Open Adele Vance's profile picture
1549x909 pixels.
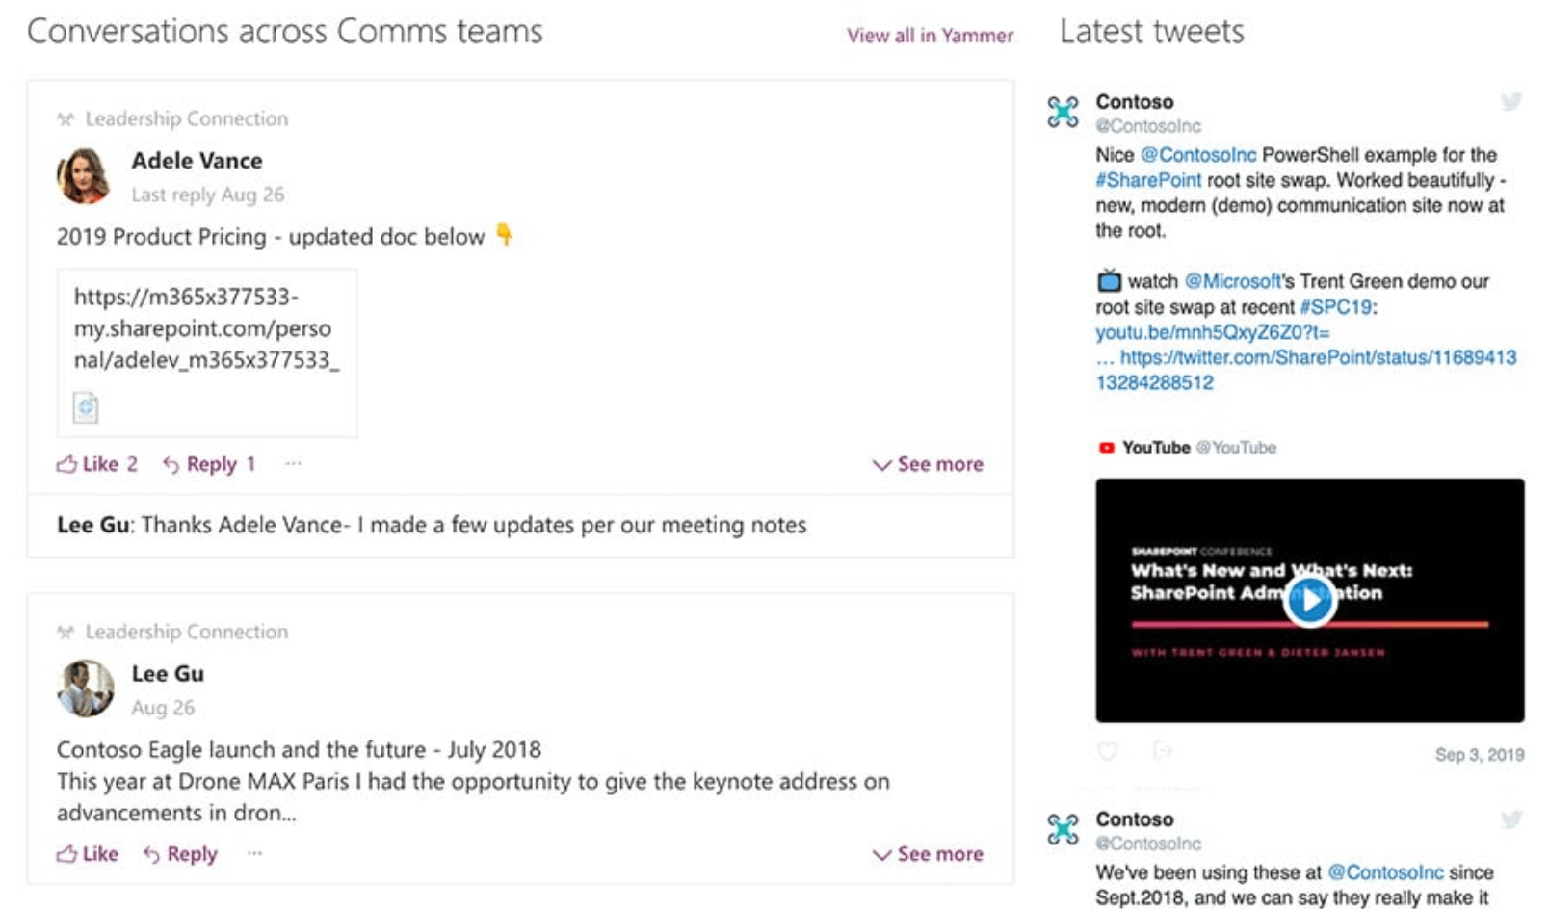point(85,176)
